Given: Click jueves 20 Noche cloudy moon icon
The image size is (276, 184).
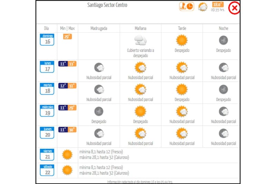Looking at the screenshot, I should (223, 133).
